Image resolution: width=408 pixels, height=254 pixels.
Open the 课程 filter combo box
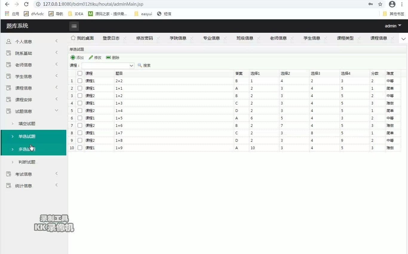(x=108, y=66)
